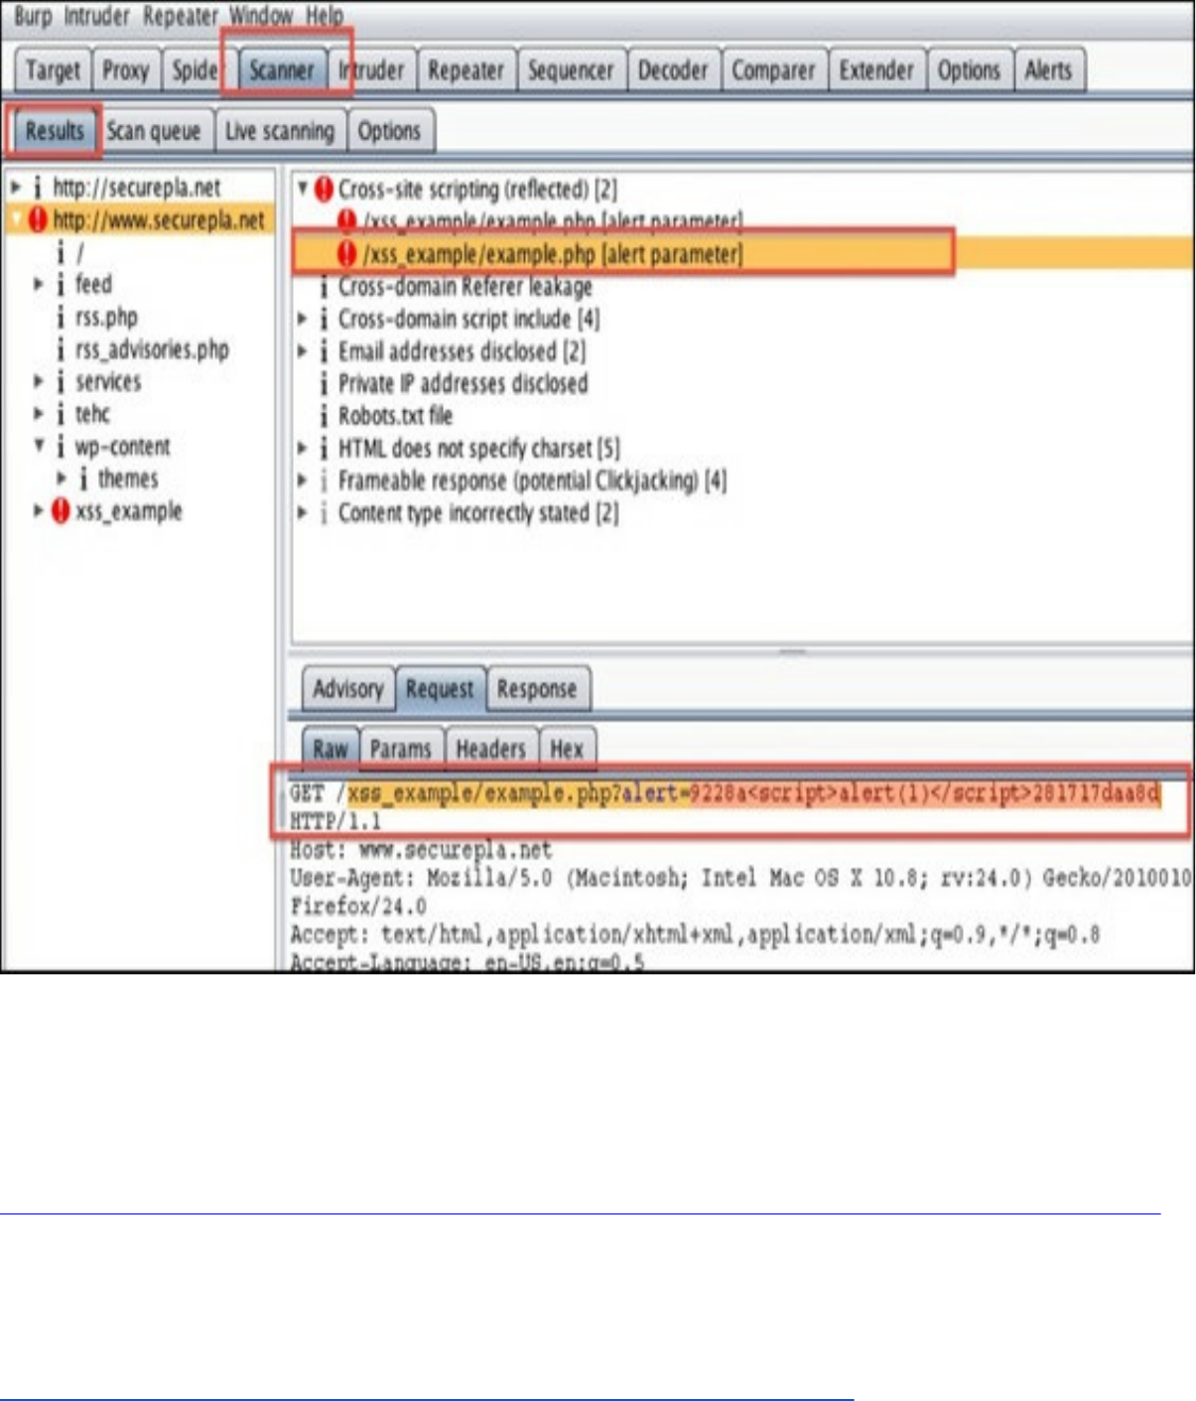The width and height of the screenshot is (1196, 1401).
Task: Select Robots.txt file issue
Action: [396, 416]
